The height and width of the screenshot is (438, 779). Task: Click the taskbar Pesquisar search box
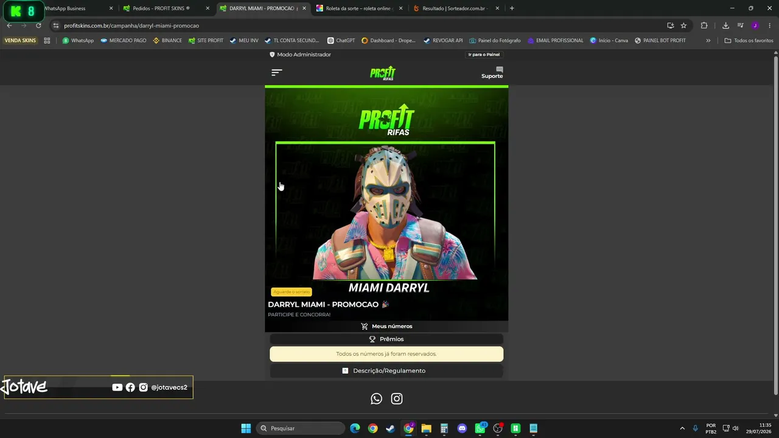coord(301,428)
